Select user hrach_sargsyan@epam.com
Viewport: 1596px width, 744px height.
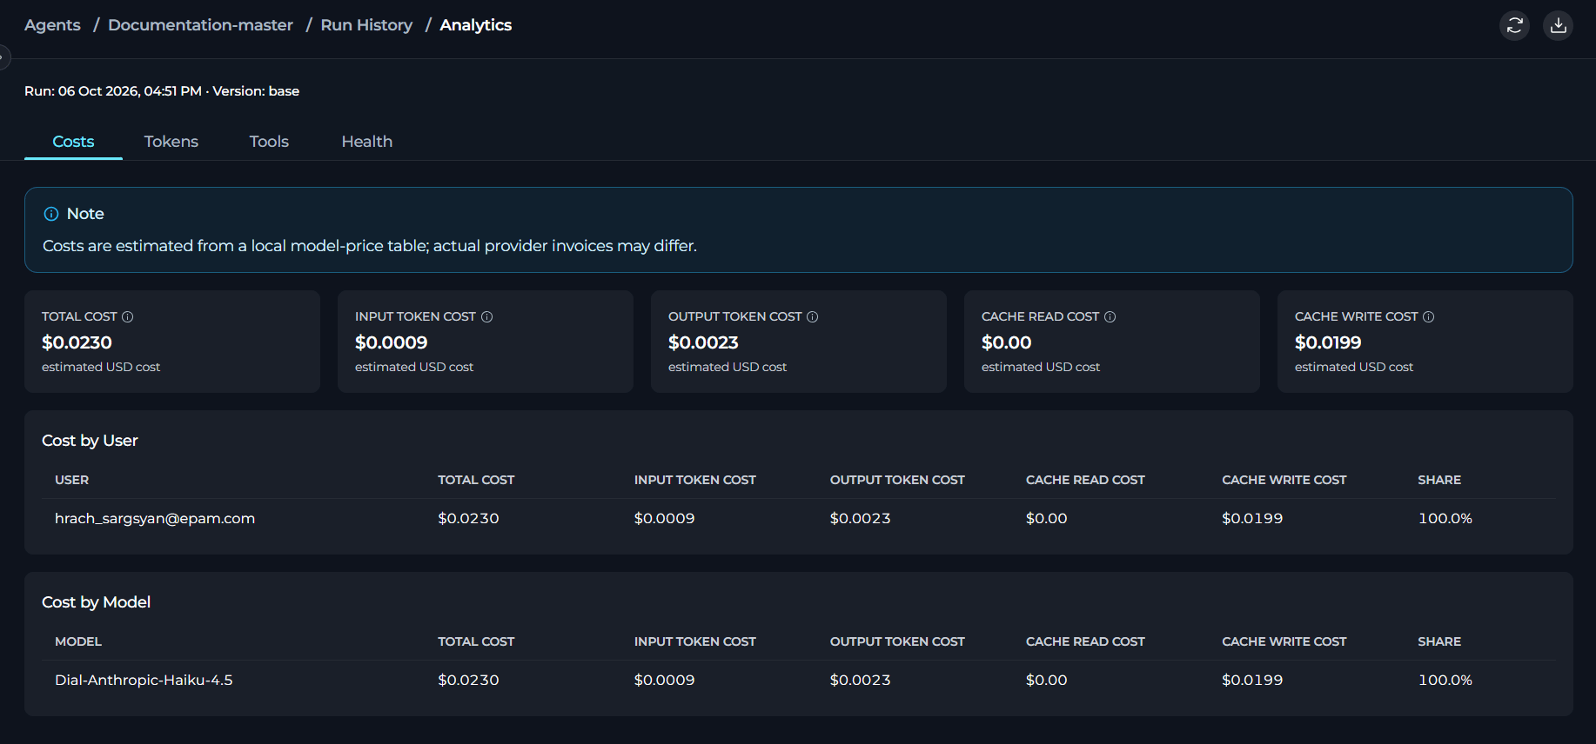155,519
